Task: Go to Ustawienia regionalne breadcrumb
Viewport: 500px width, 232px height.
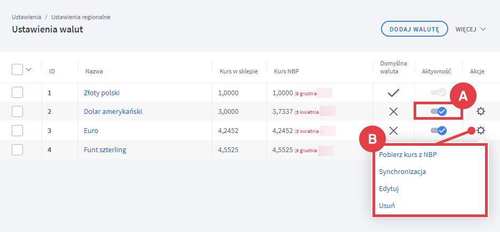Action: pyautogui.click(x=81, y=17)
